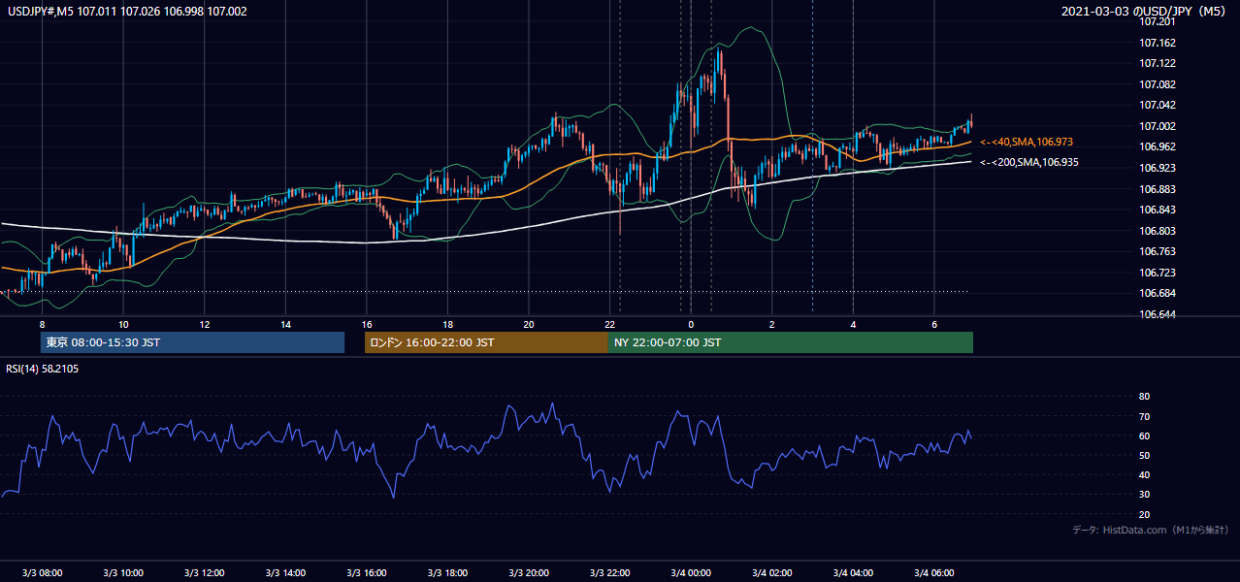The width and height of the screenshot is (1240, 582).
Task: Click the RSI(14) 58.2105 indicator label
Action: pos(43,369)
